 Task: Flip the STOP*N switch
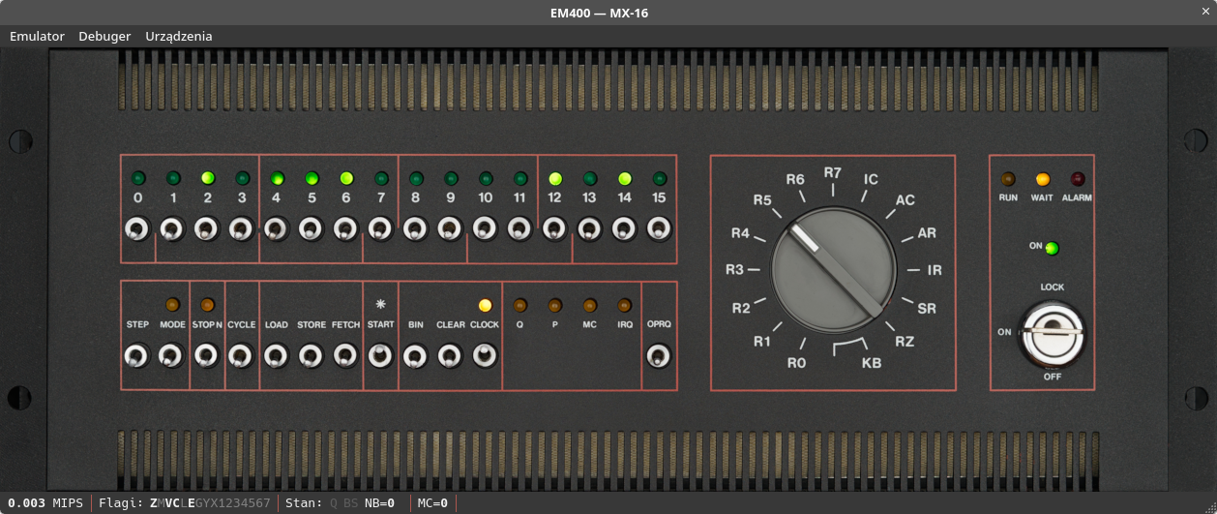pyautogui.click(x=206, y=356)
